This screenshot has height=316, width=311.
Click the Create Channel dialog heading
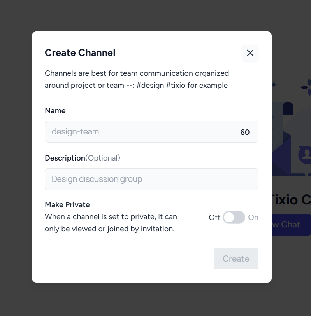coord(80,53)
